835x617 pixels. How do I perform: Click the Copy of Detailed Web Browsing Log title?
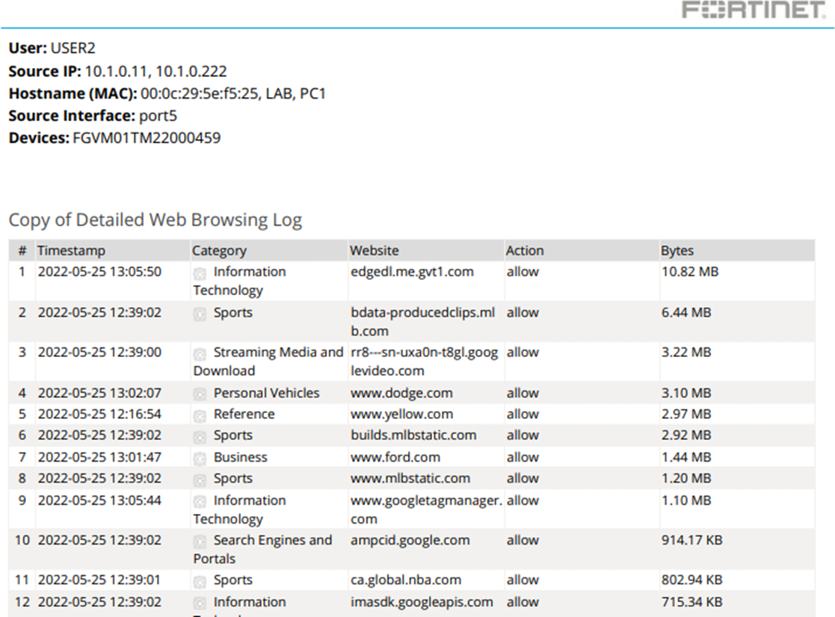(155, 220)
